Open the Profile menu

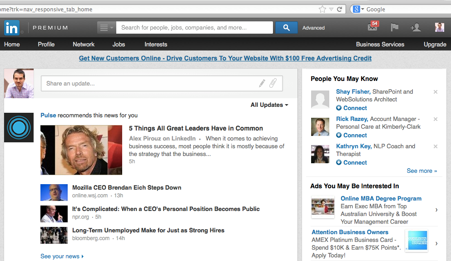click(46, 45)
